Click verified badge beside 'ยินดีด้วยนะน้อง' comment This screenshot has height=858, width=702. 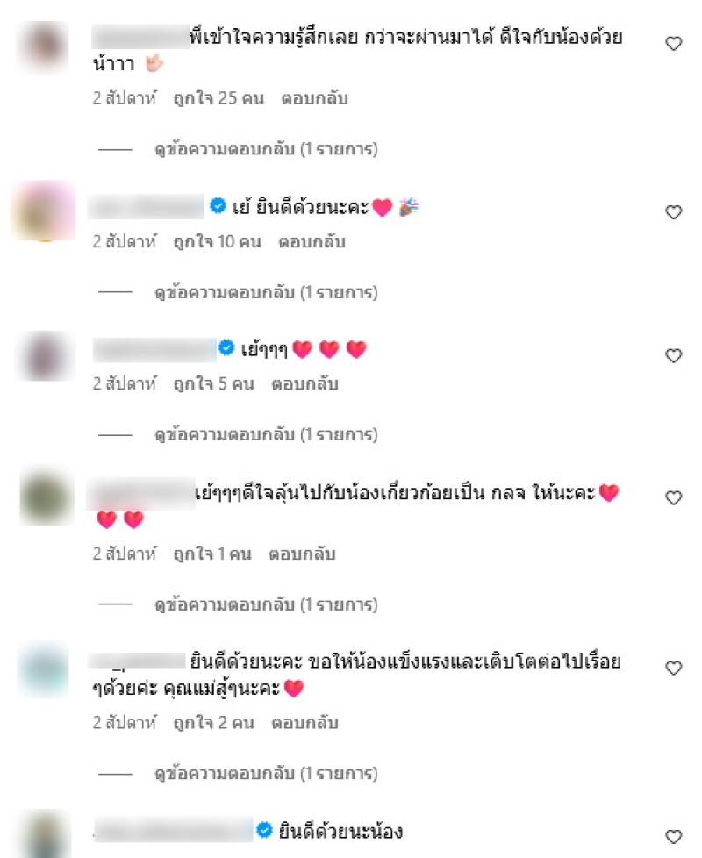(x=264, y=830)
